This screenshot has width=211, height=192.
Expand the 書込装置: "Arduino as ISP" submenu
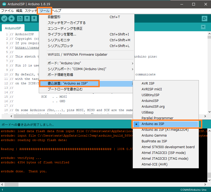click(86, 84)
